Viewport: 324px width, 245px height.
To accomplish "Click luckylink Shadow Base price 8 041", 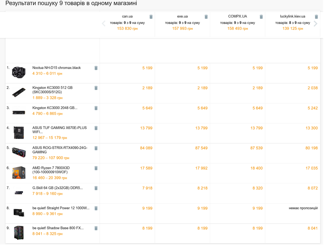I will pos(313,228).
